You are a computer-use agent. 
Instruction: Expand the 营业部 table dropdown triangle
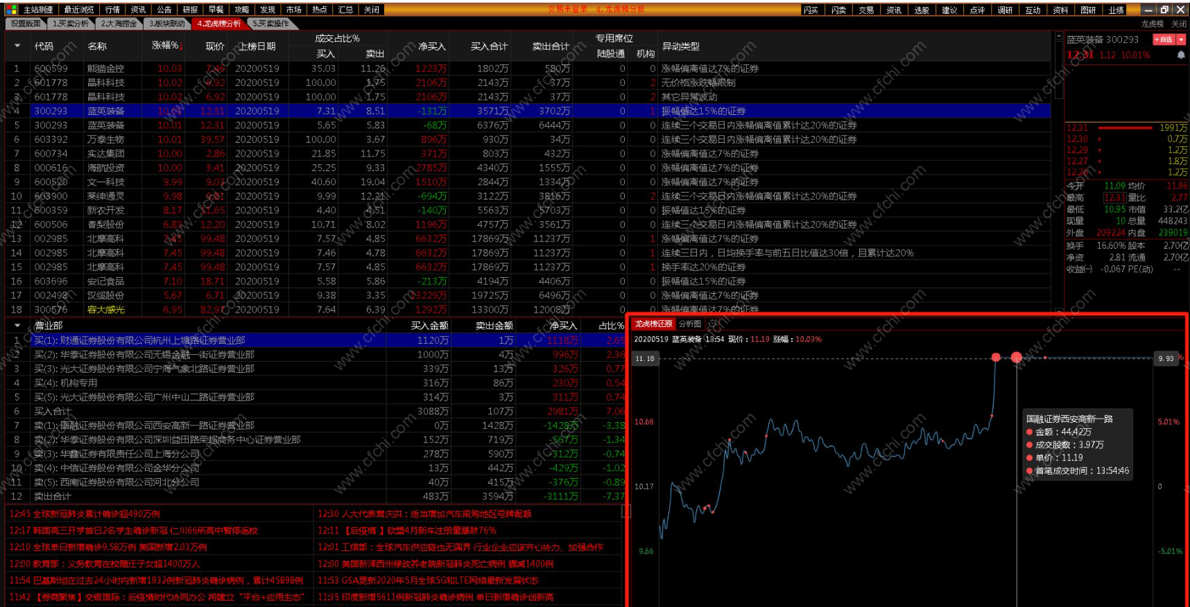pyautogui.click(x=17, y=325)
